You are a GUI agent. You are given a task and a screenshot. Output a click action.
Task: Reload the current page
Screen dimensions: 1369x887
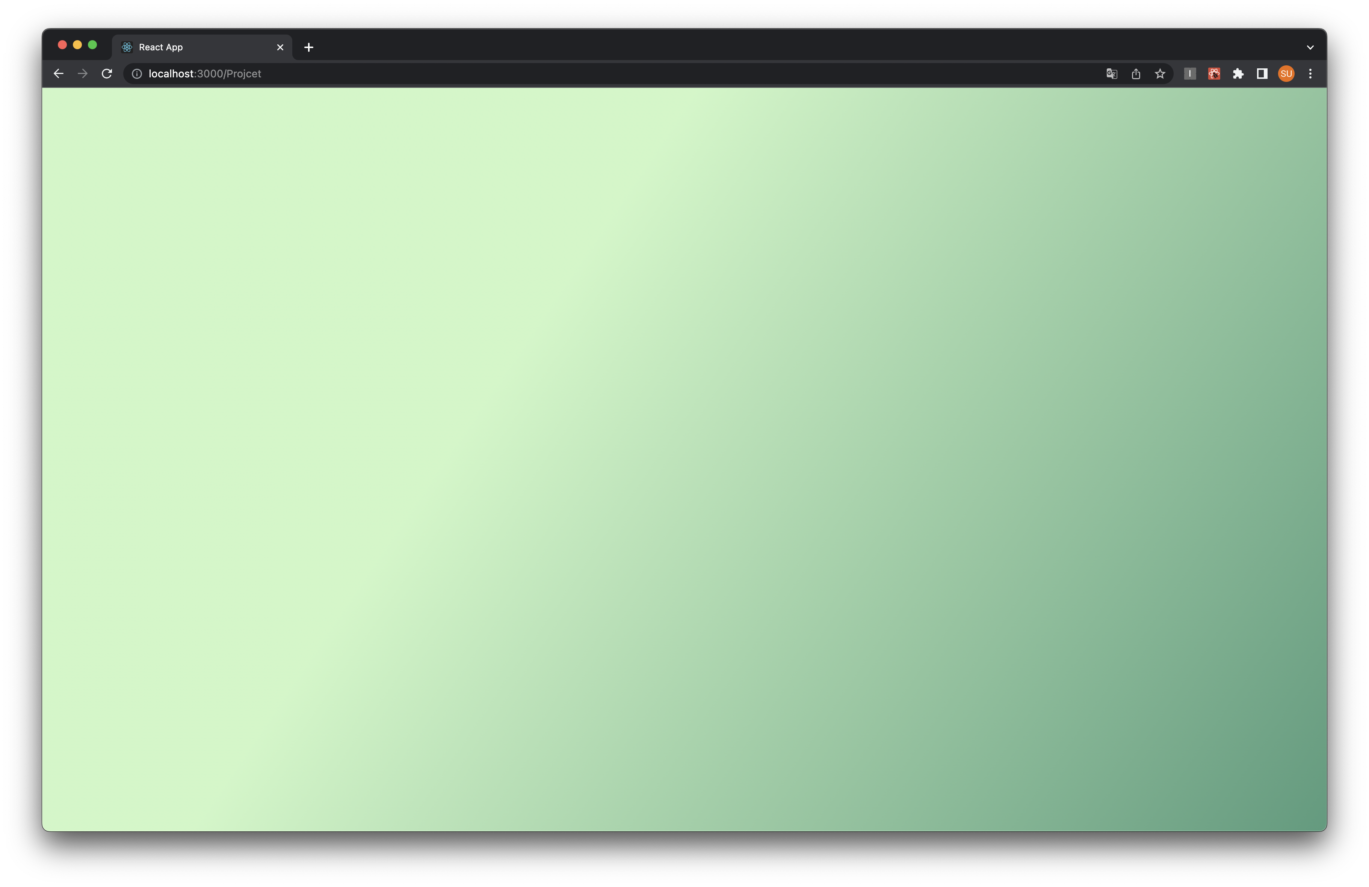pos(106,74)
